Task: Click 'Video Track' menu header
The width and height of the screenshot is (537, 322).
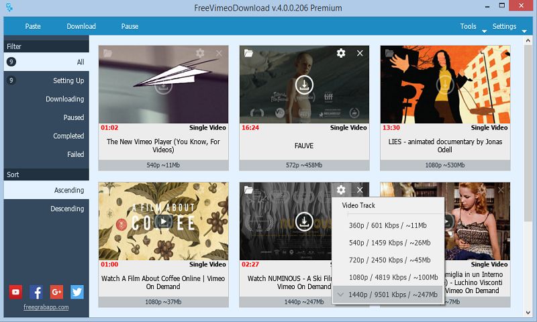Action: (x=358, y=205)
